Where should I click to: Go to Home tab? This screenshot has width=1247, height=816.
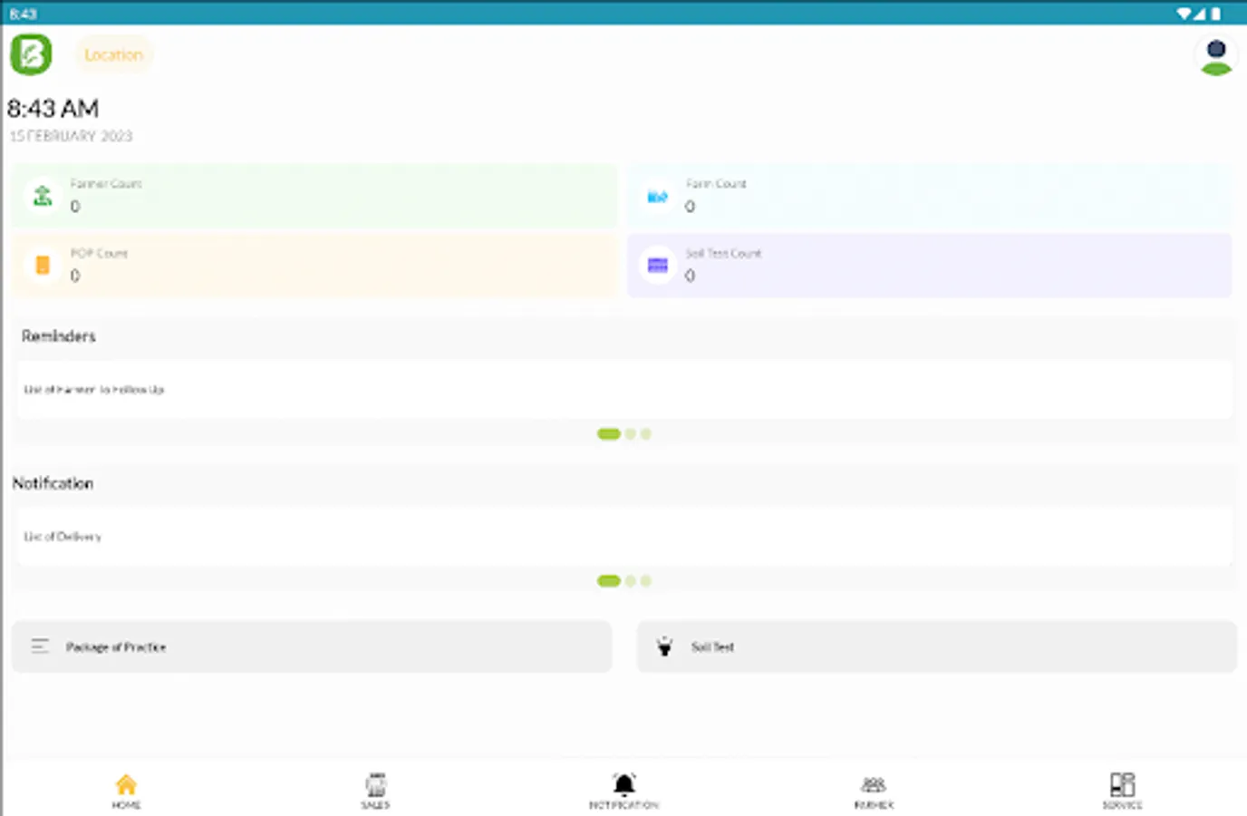click(126, 791)
